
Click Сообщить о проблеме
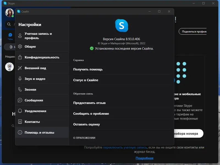tap(91, 114)
